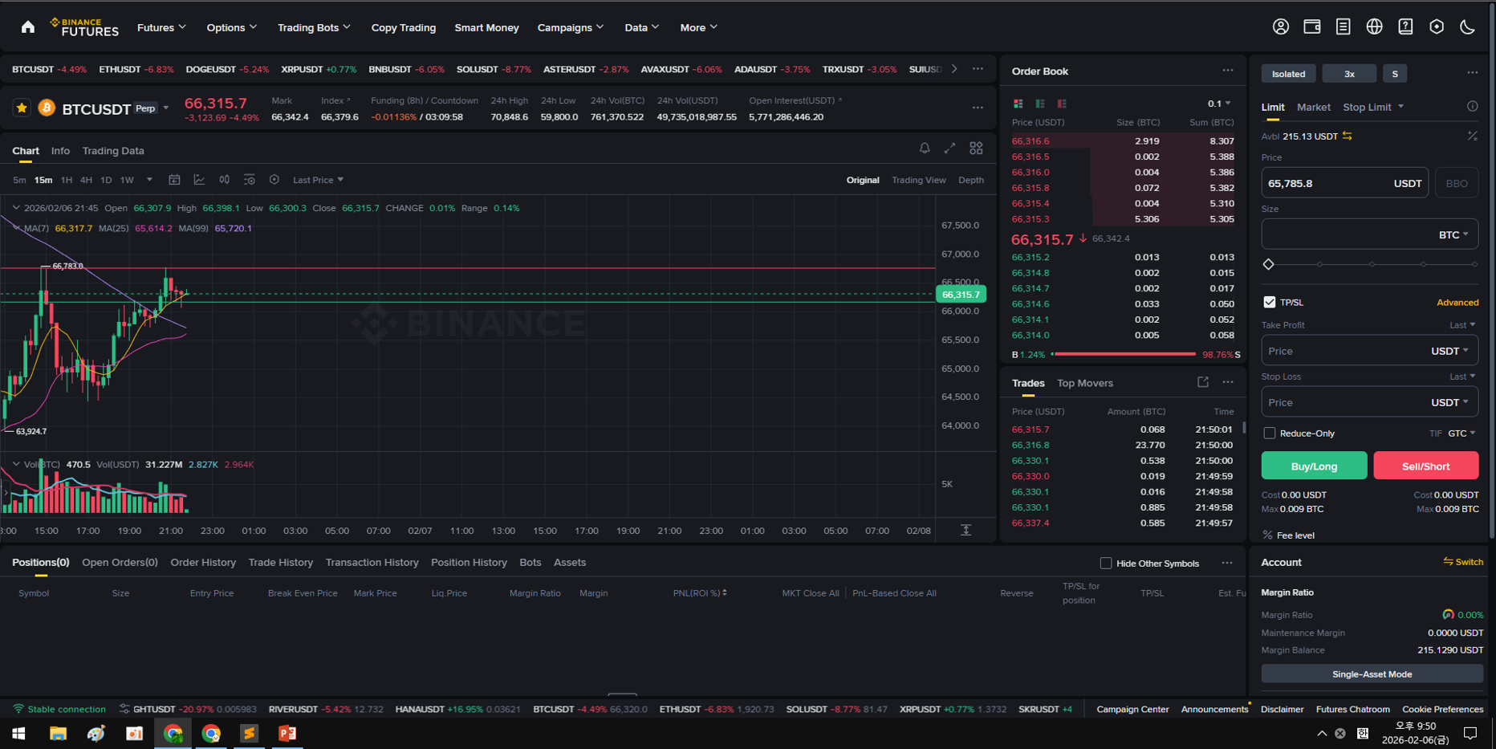
Task: Enable the Reduce-Only checkbox
Action: (1269, 433)
